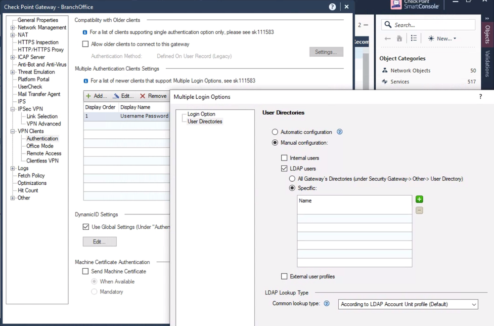Click the home icon in Objects panel
This screenshot has height=326, width=494.
(400, 39)
